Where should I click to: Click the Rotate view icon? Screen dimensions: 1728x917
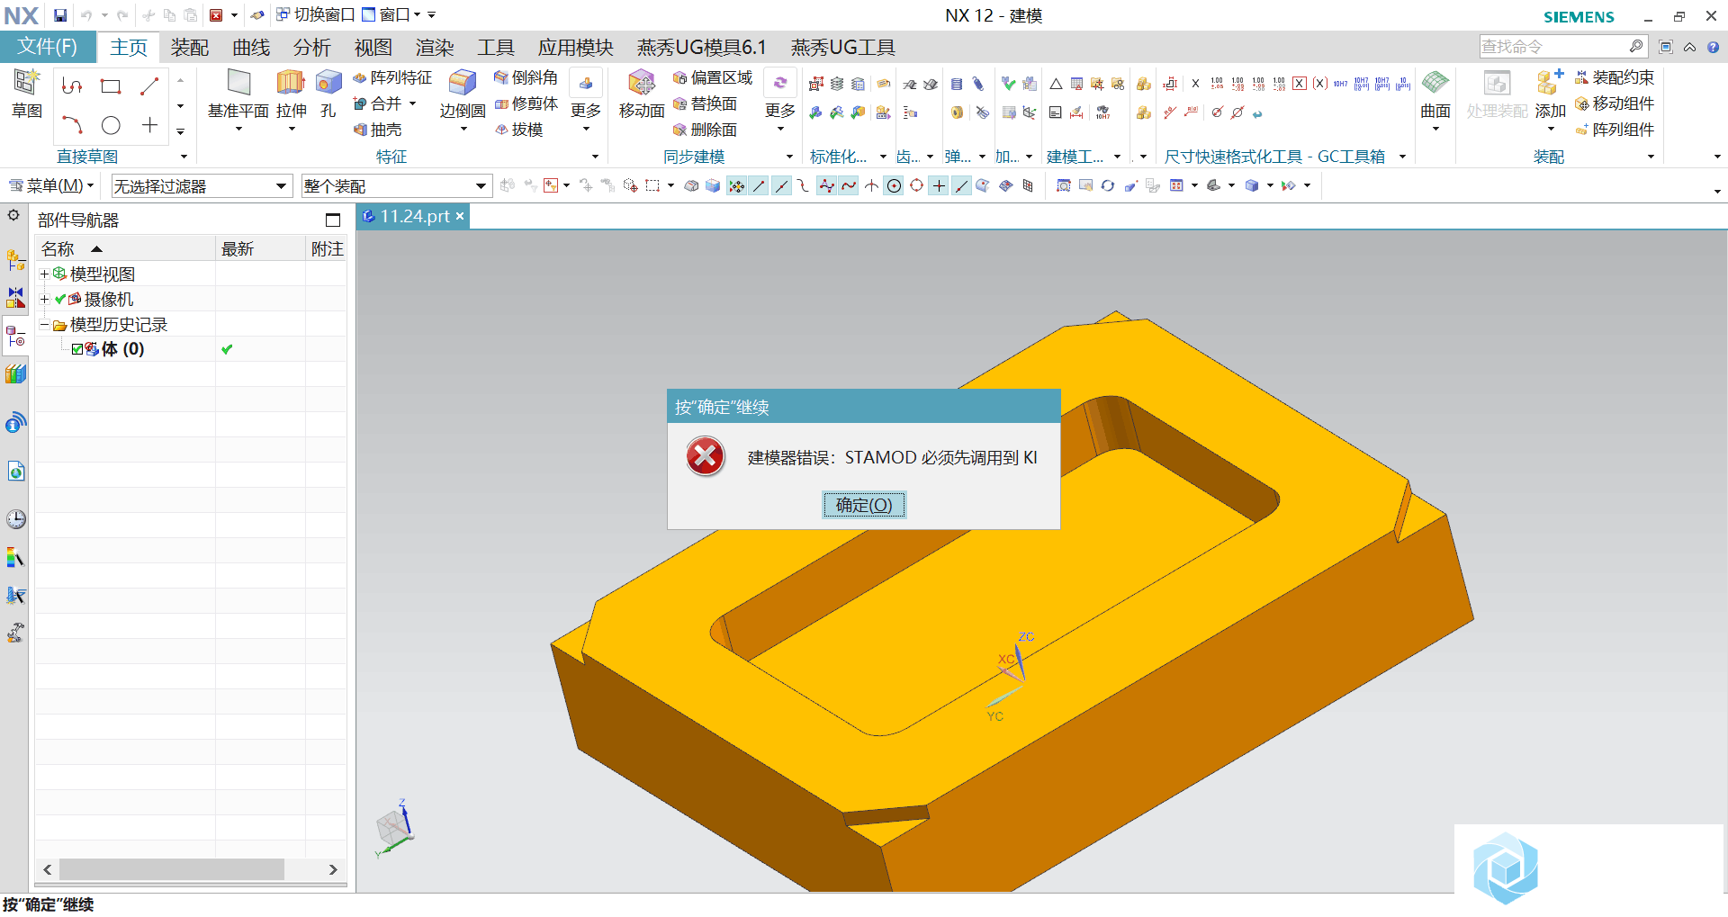tap(1108, 185)
